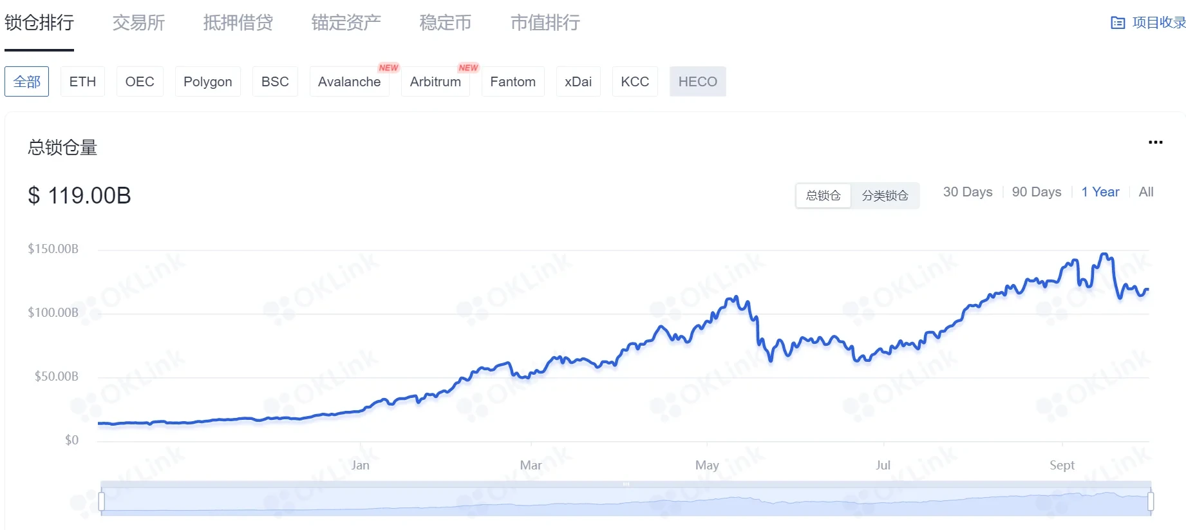
Task: Select the Polygon chain filter
Action: point(207,82)
